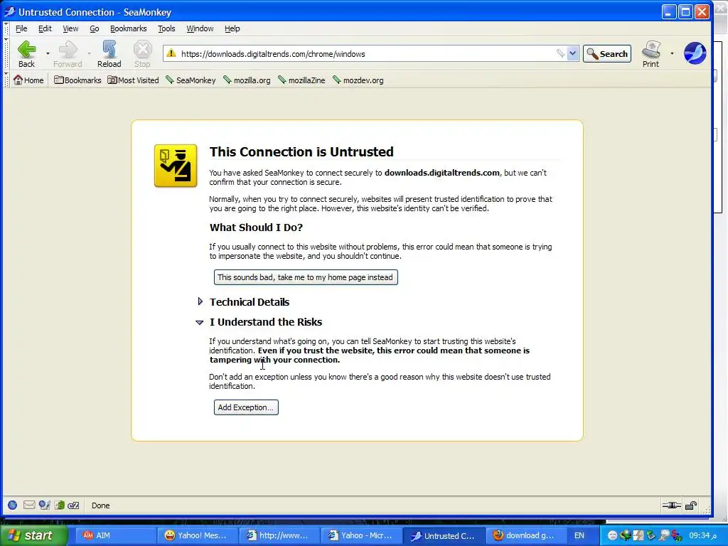This screenshot has height=546, width=728.
Task: Open the mozilla.org bookmark
Action: pyautogui.click(x=247, y=80)
